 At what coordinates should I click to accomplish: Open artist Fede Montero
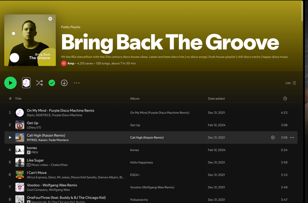click(x=58, y=140)
